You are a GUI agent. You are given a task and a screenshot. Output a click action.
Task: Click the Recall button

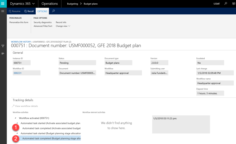click(x=29, y=11)
